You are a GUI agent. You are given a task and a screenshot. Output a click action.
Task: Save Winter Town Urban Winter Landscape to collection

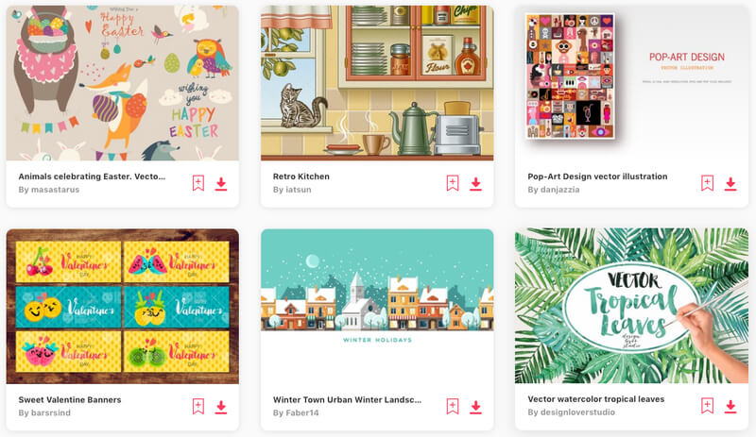tap(453, 406)
